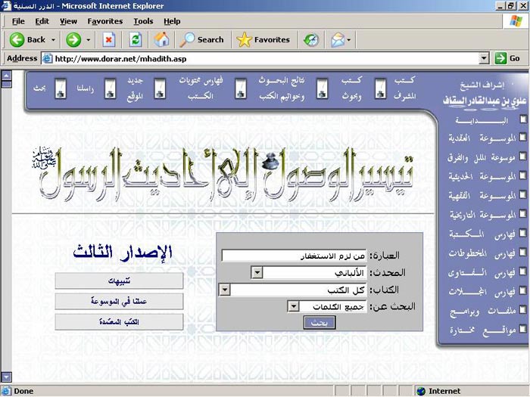Open the Tools menu
The width and height of the screenshot is (530, 397).
(143, 21)
